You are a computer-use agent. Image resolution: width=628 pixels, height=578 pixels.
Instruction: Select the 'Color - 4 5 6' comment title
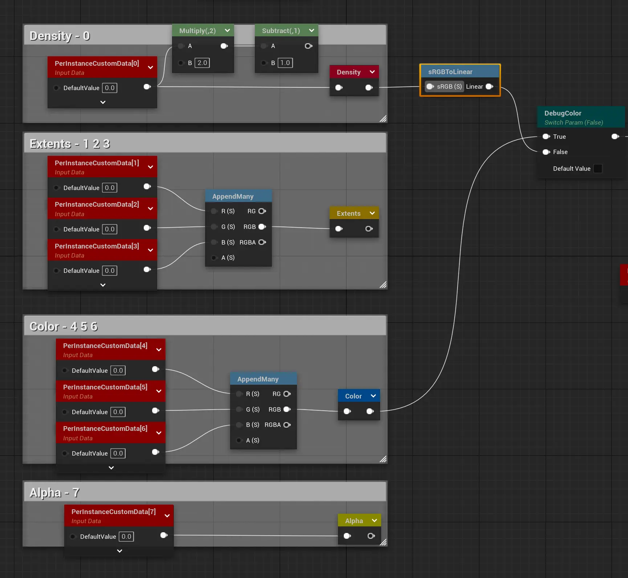(64, 326)
